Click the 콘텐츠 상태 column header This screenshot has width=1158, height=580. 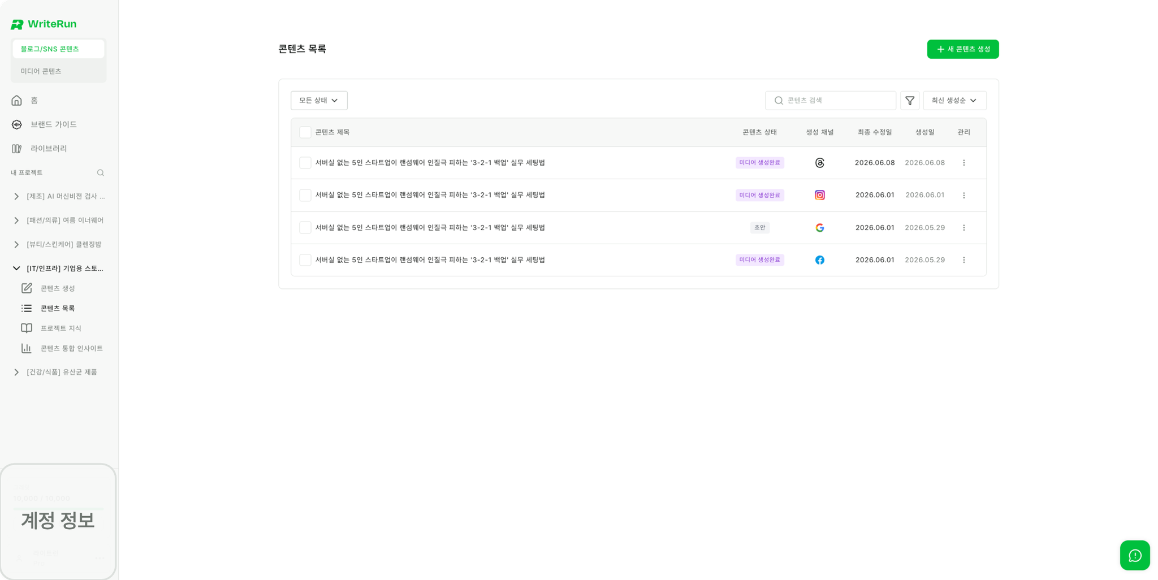click(x=759, y=132)
